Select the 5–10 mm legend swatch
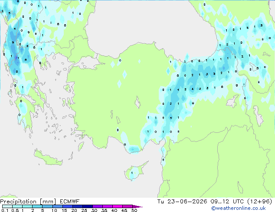275x212 pixels. [47, 206]
